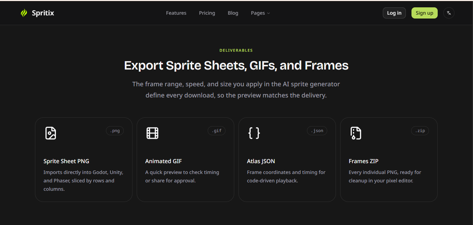Click the Frames ZIP archive icon
Viewport: 473px width, 225px height.
click(356, 133)
